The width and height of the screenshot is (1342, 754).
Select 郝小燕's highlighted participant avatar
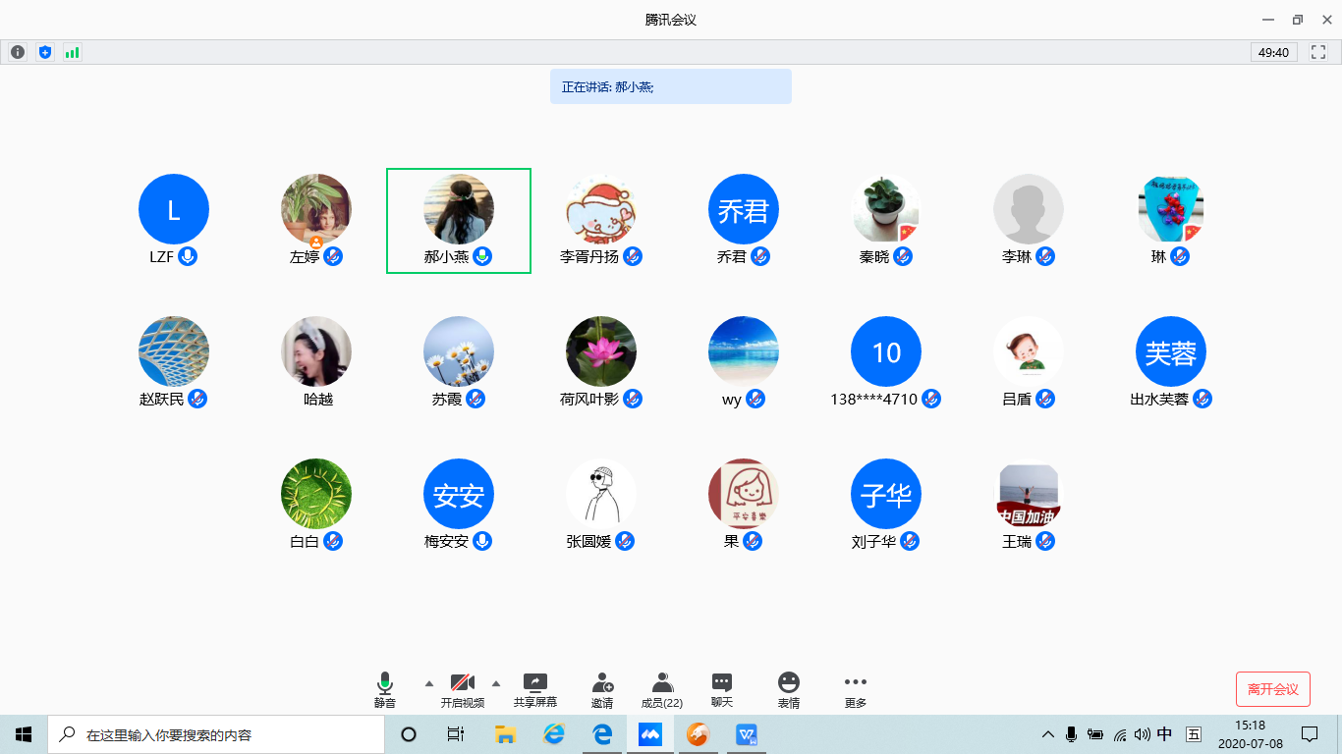pos(459,209)
